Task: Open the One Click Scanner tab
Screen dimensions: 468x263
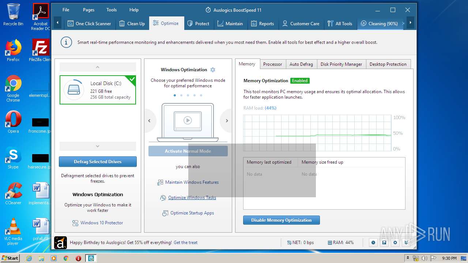Action: pyautogui.click(x=89, y=23)
